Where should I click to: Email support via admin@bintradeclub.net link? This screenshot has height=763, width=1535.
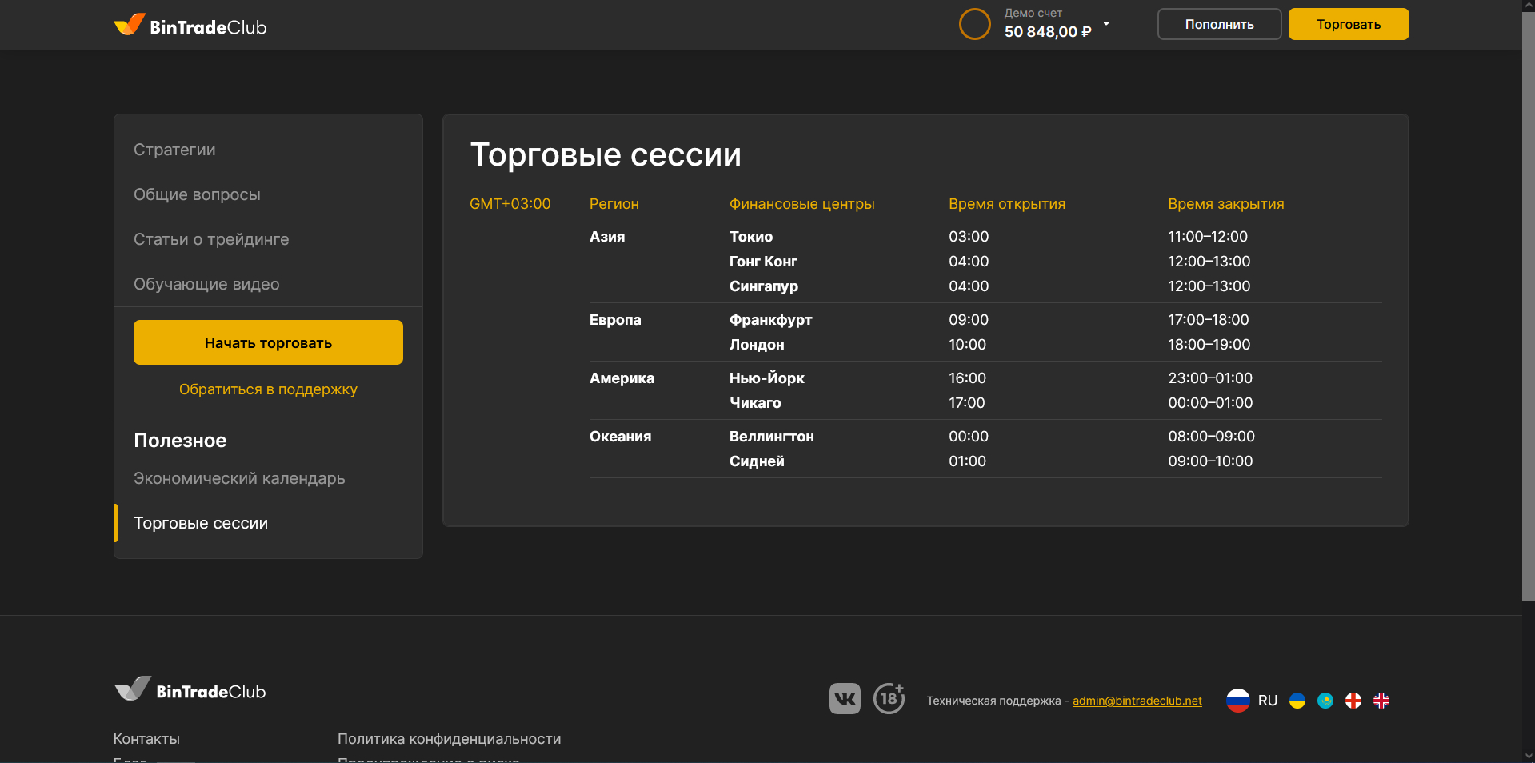[x=1137, y=701]
